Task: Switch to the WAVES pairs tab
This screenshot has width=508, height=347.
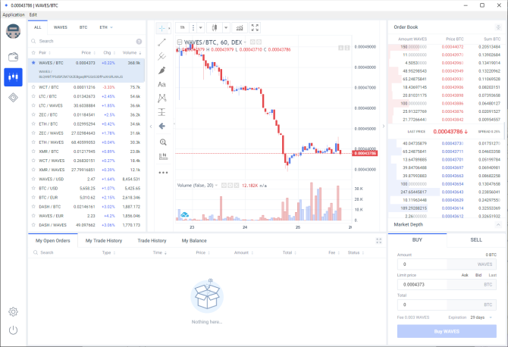Action: click(60, 27)
